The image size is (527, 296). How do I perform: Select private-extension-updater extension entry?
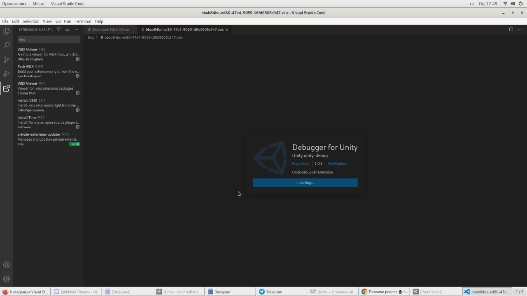tap(49, 139)
